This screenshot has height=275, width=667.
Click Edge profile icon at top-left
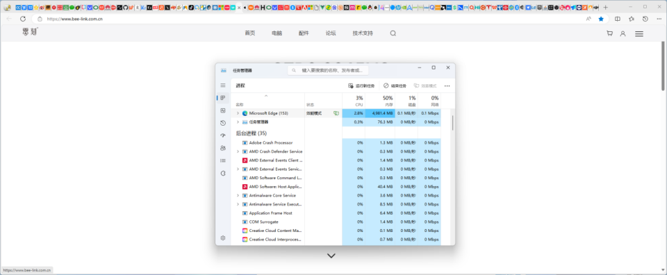(x=7, y=7)
